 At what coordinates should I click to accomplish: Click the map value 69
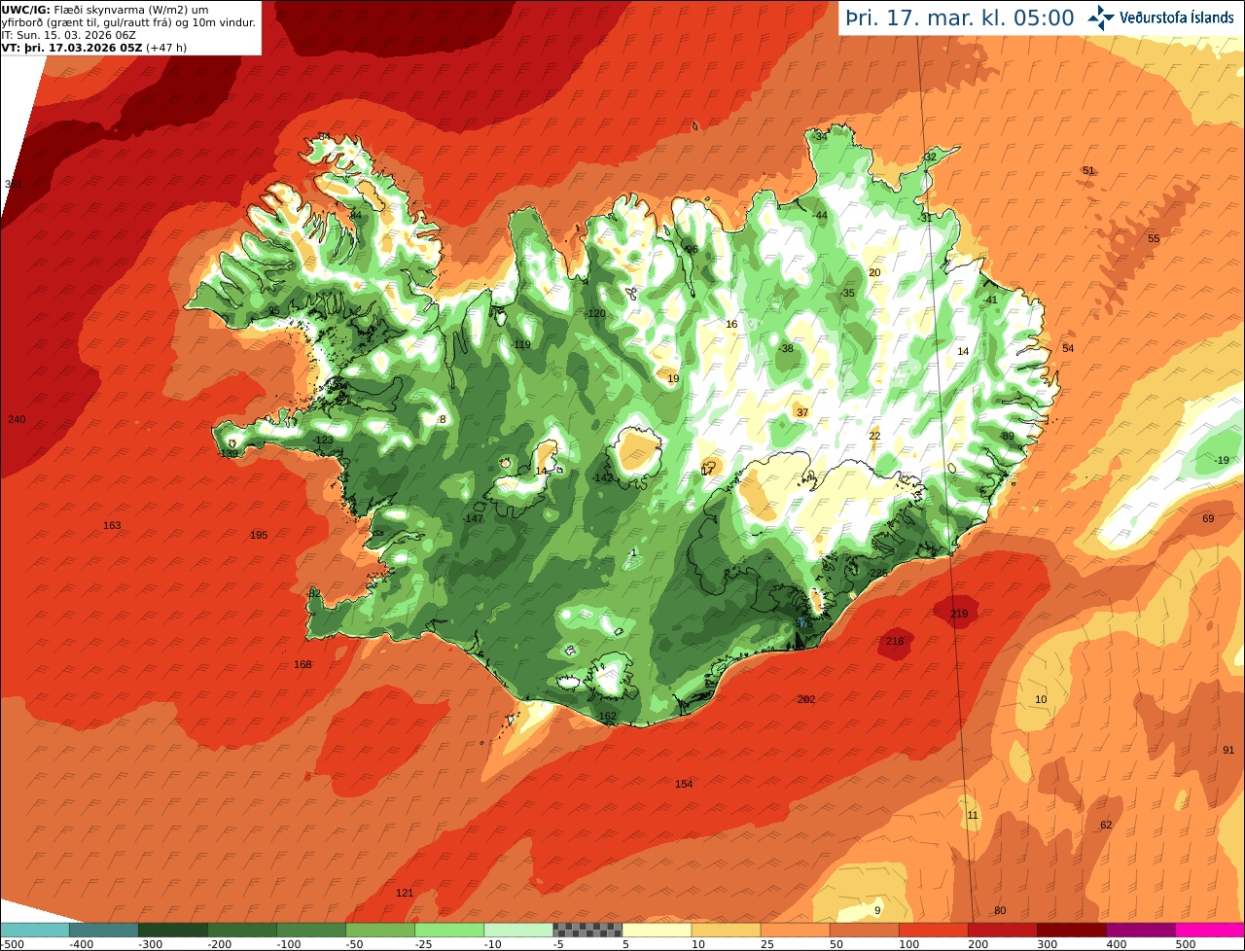point(1208,518)
